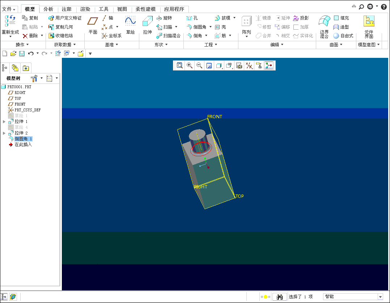Expand 拉伸 1 in the model tree
390x303 pixels.
click(4, 121)
